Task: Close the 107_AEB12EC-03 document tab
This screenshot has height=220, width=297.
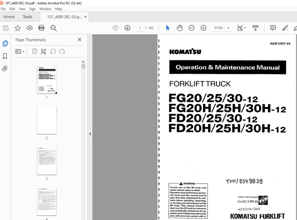Action: click(85, 17)
